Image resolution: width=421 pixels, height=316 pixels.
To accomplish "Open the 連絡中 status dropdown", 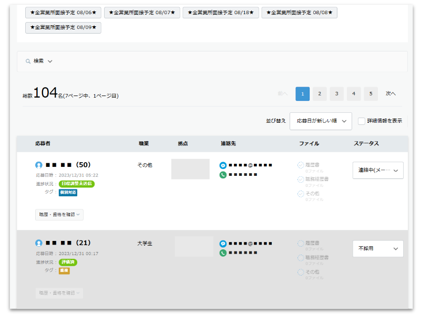I will pos(378,170).
